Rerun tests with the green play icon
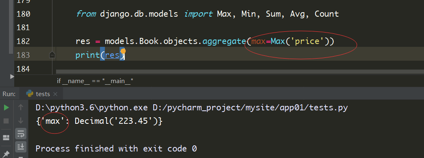Image resolution: width=424 pixels, height=158 pixels. tap(6, 108)
